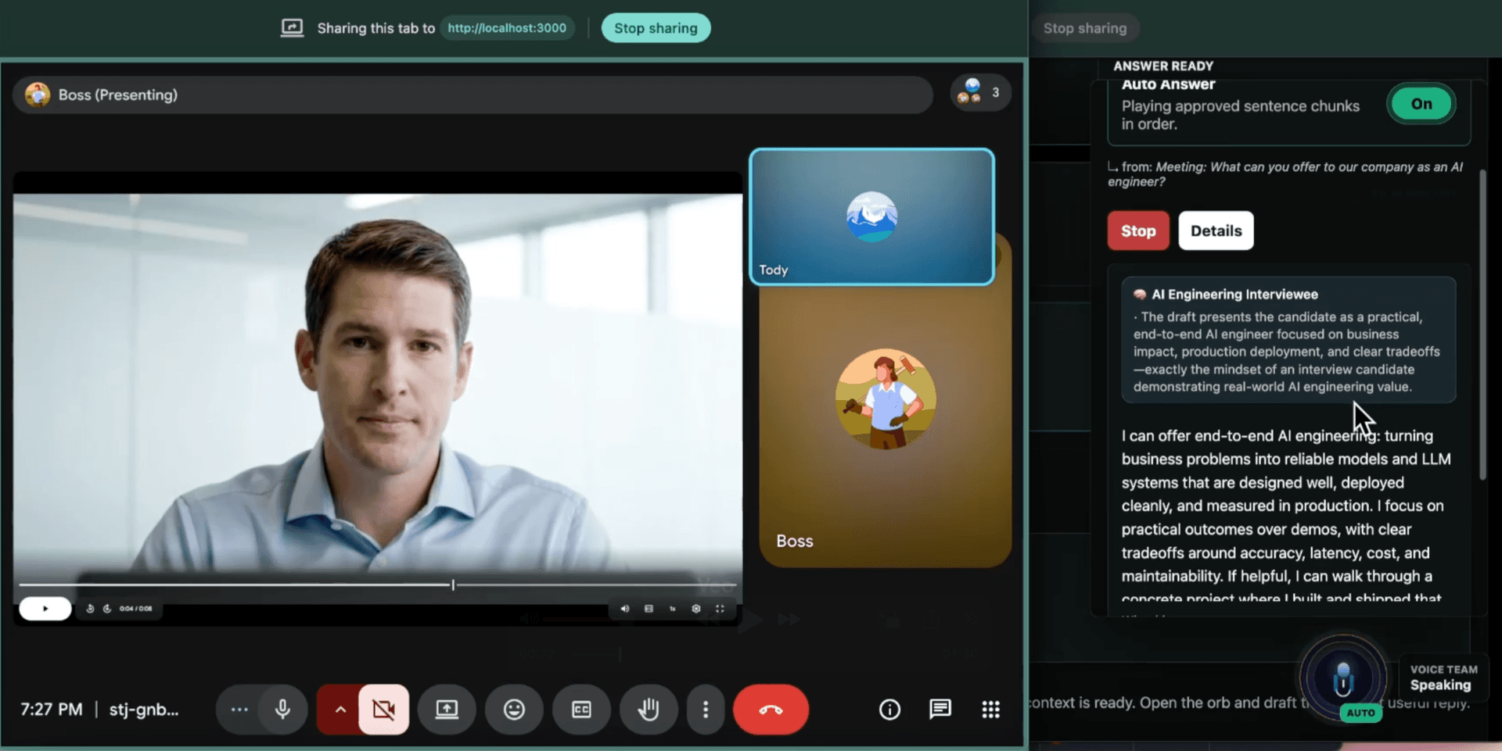Open the Details view of the answer
1502x751 pixels.
pos(1216,231)
